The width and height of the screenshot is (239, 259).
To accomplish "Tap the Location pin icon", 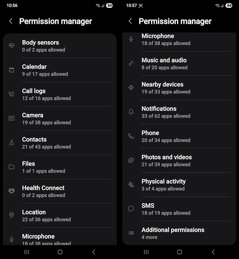I will pos(12,216).
